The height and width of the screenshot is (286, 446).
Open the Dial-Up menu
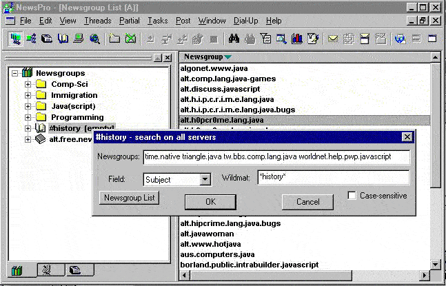click(246, 21)
